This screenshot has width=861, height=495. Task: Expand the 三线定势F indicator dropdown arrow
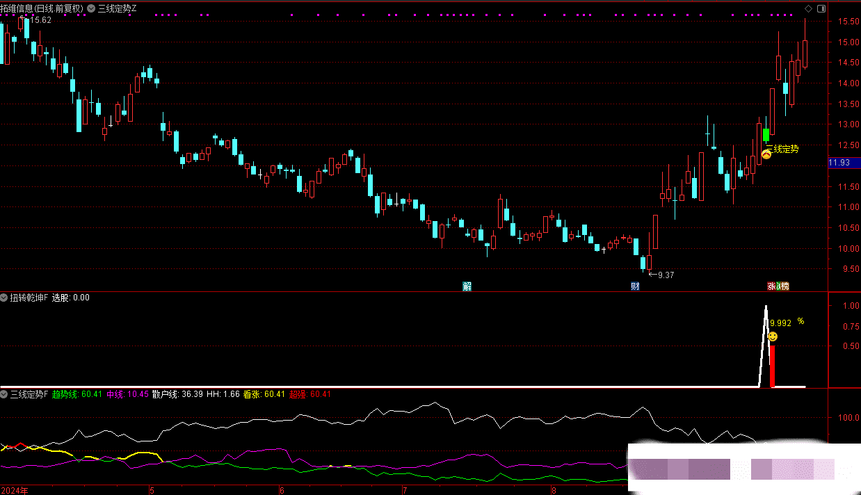[4, 394]
